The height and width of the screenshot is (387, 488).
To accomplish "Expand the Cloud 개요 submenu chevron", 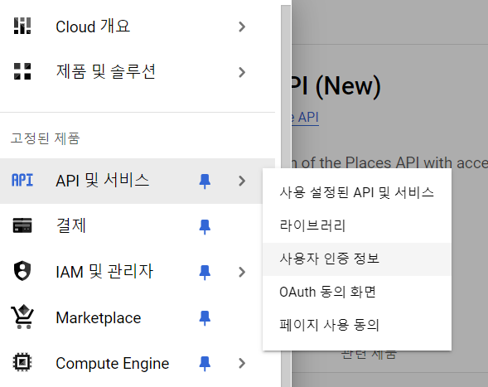I will tap(242, 27).
